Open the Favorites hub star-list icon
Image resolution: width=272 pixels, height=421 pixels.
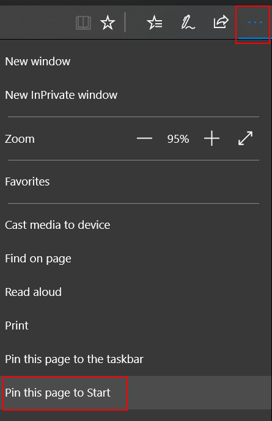point(155,23)
